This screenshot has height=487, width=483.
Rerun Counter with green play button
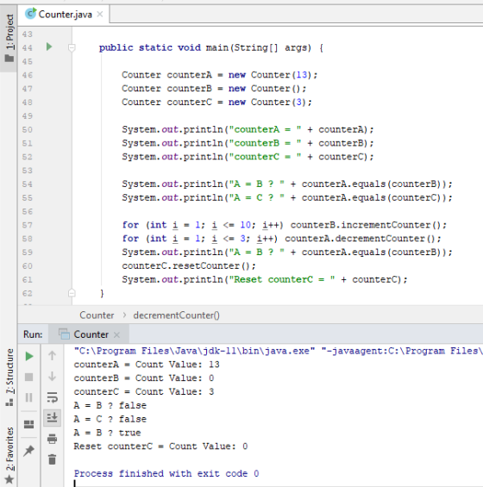point(29,356)
